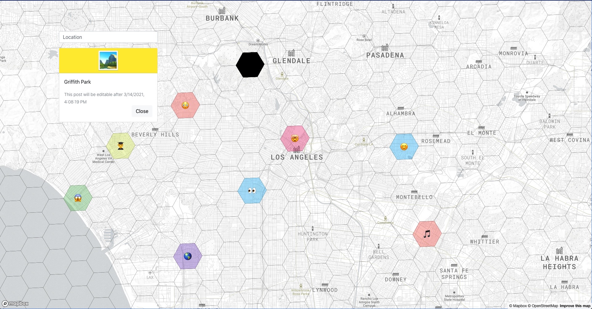This screenshot has height=309, width=592.
Task: Click the ALHAMBRA label
Action: coord(401,114)
